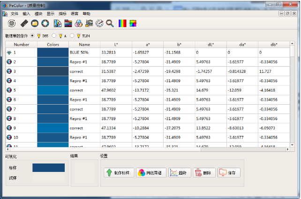Click the 标样 standard color preview swatch
The image size is (301, 199).
pos(49,168)
